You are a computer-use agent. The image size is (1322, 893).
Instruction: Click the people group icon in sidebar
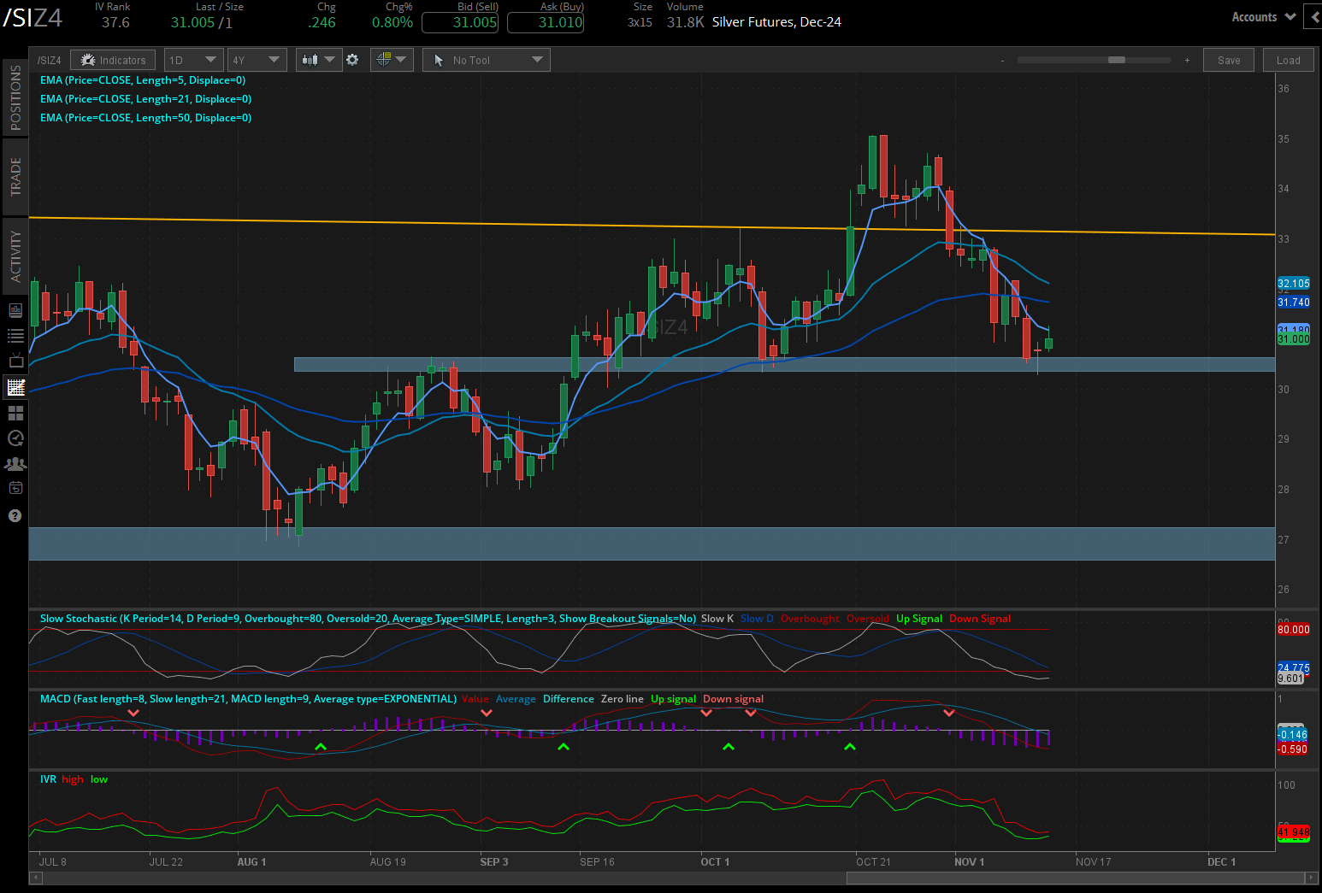point(15,464)
